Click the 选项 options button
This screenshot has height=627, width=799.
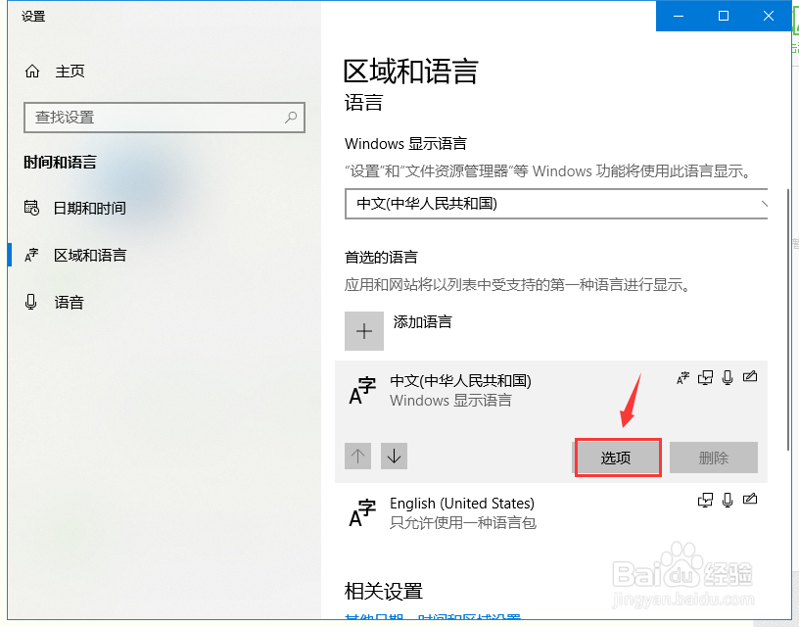pyautogui.click(x=617, y=457)
